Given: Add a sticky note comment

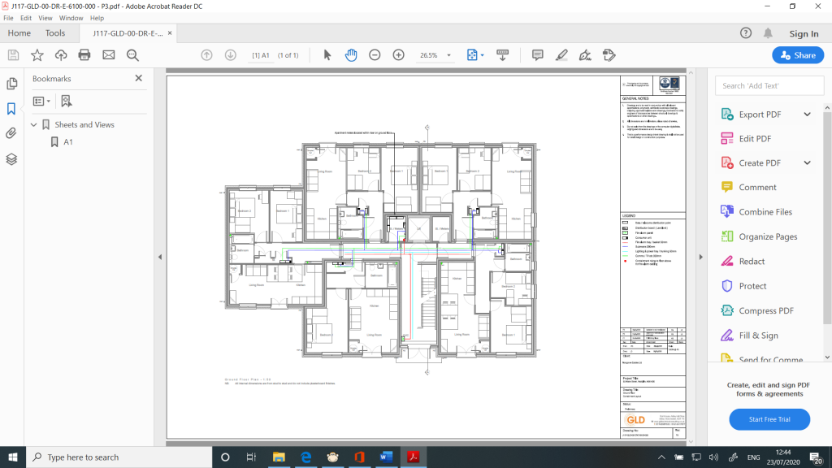Looking at the screenshot, I should (x=538, y=55).
